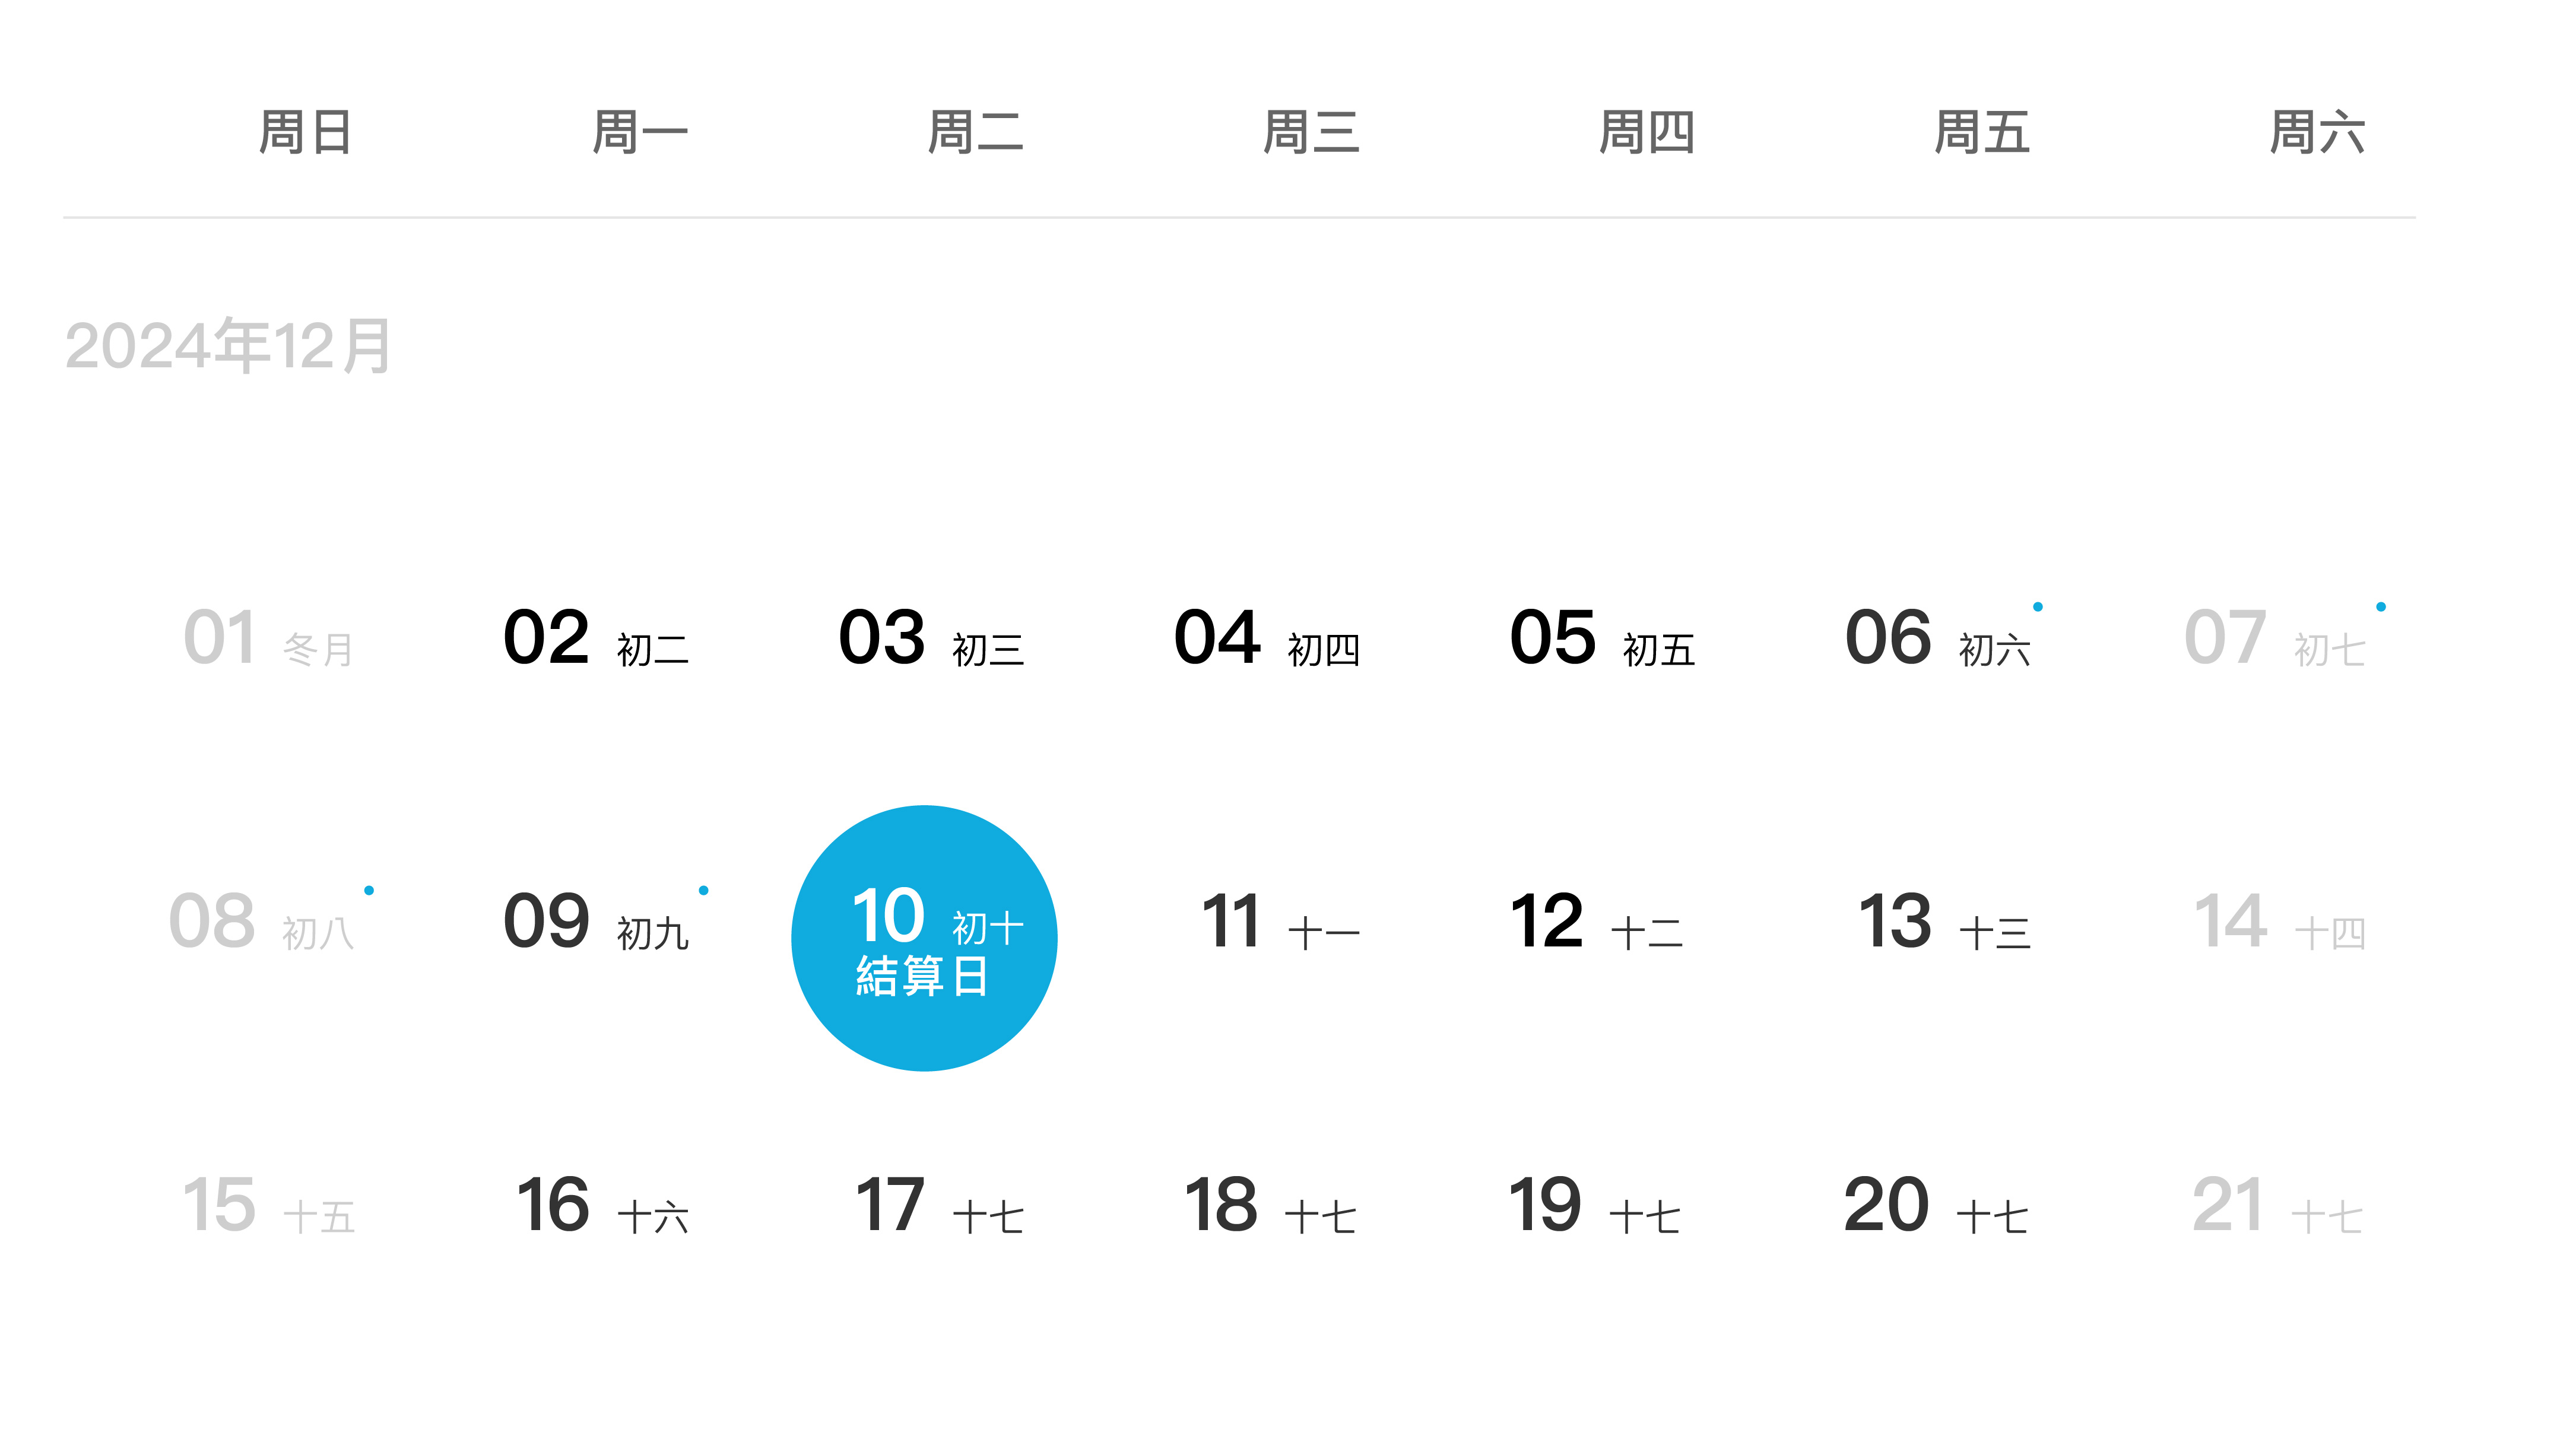Choose date 18 on Wednesday
Image resolution: width=2576 pixels, height=1452 pixels.
pos(1269,1206)
